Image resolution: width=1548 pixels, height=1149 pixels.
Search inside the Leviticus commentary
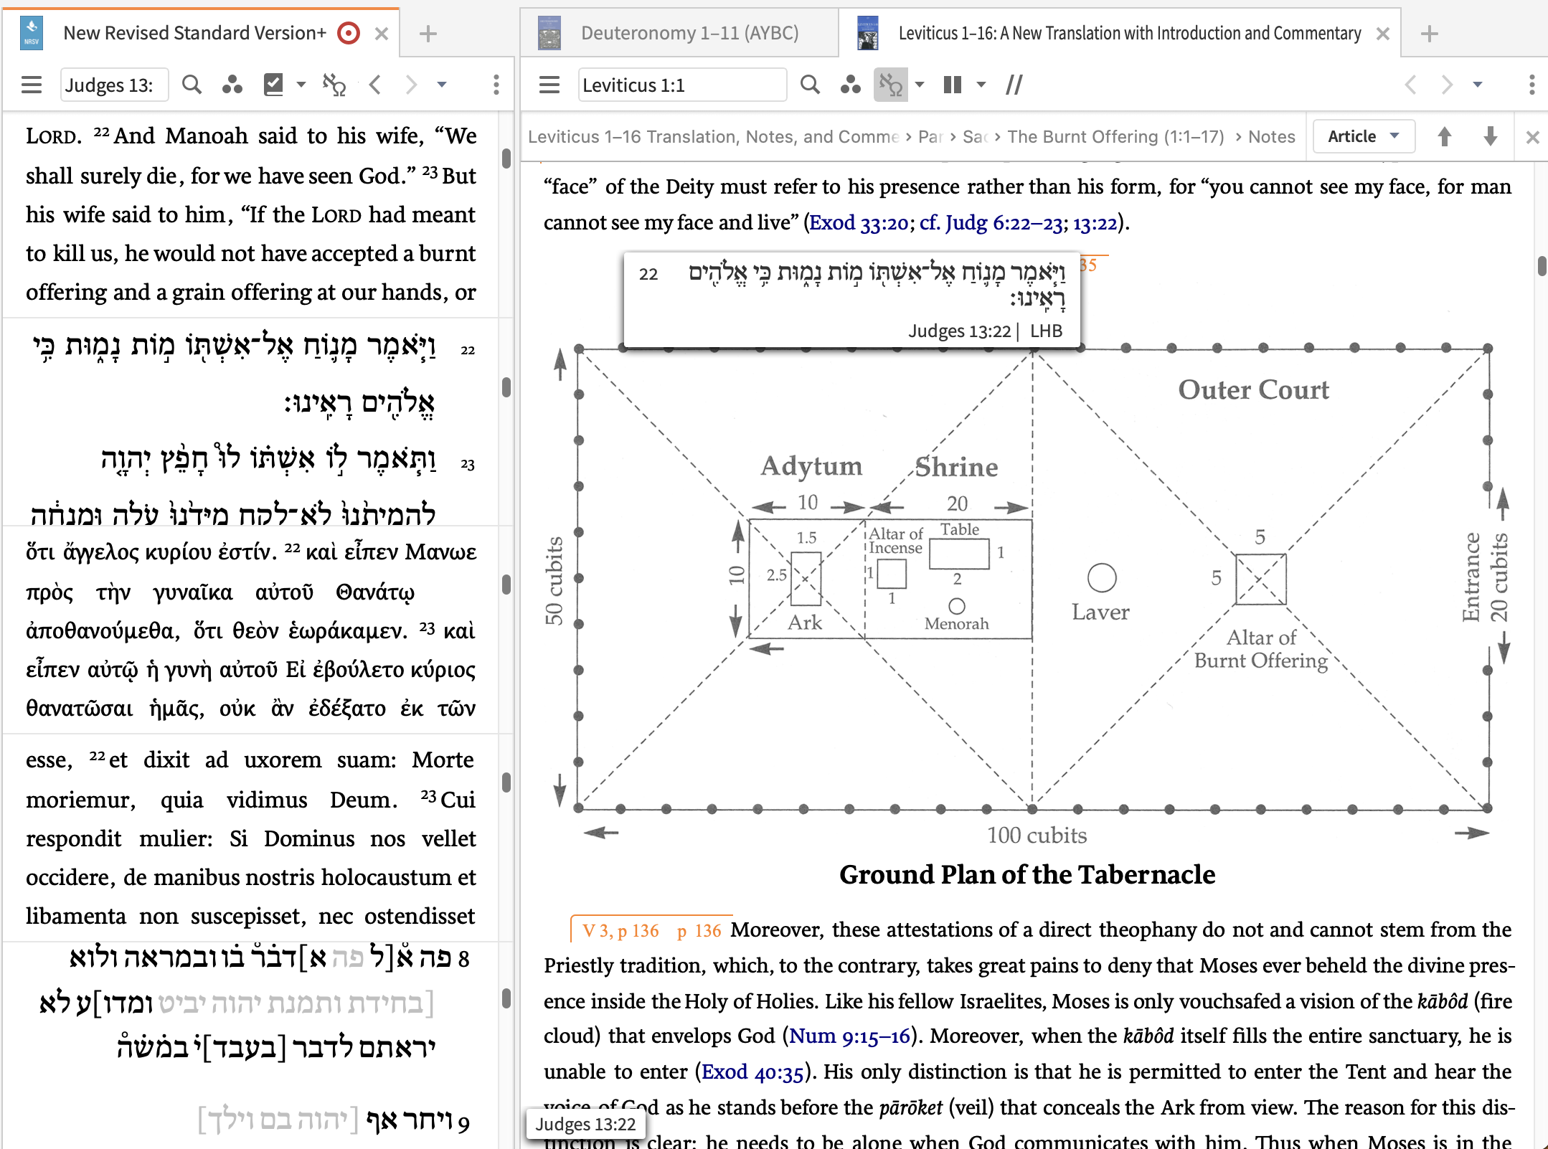810,85
